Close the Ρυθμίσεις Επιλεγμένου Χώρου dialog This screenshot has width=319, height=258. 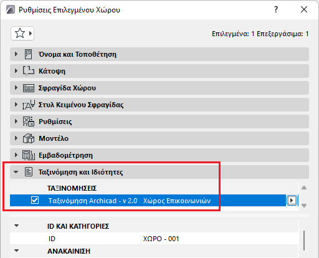coord(304,9)
